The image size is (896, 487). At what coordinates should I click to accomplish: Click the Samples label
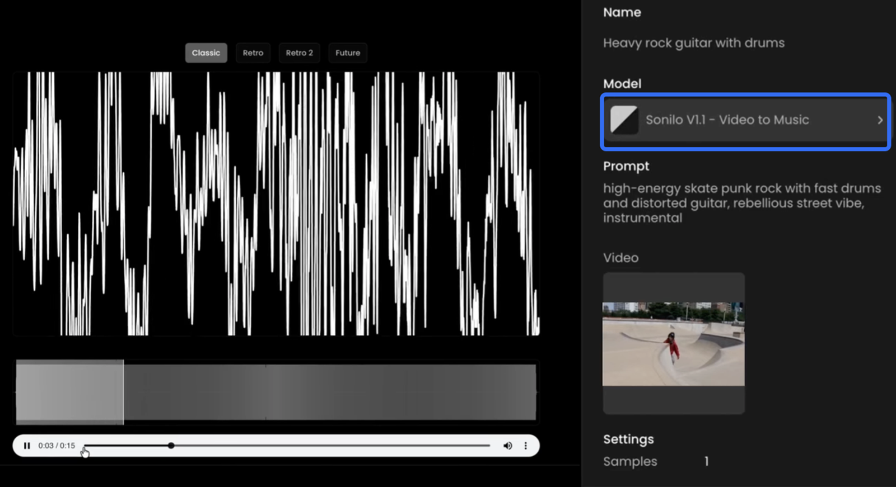coord(630,461)
